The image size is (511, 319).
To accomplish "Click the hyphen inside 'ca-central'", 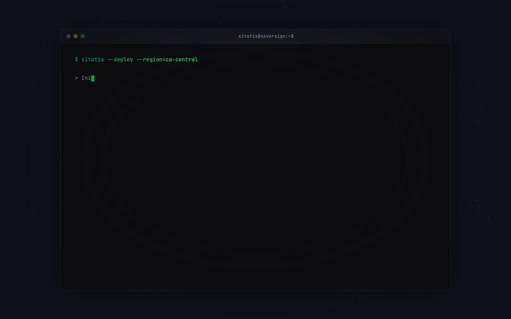I will (x=174, y=60).
